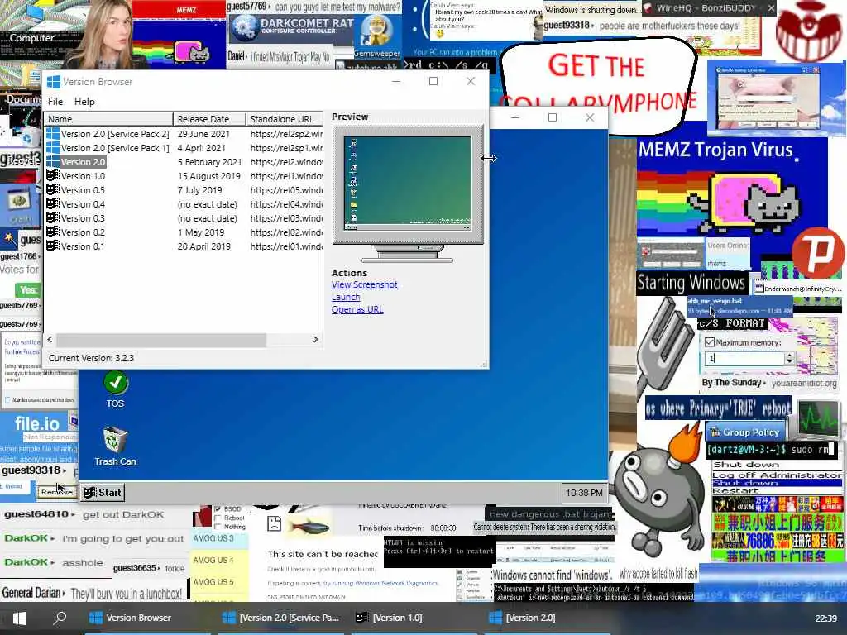Sort by the Standalone URL column header
Image resolution: width=847 pixels, height=635 pixels.
pyautogui.click(x=285, y=119)
